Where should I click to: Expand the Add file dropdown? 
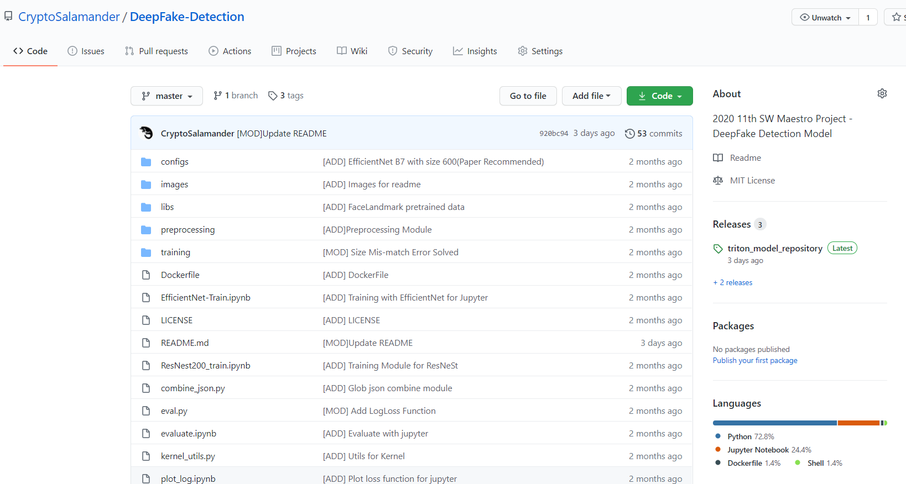(x=592, y=96)
